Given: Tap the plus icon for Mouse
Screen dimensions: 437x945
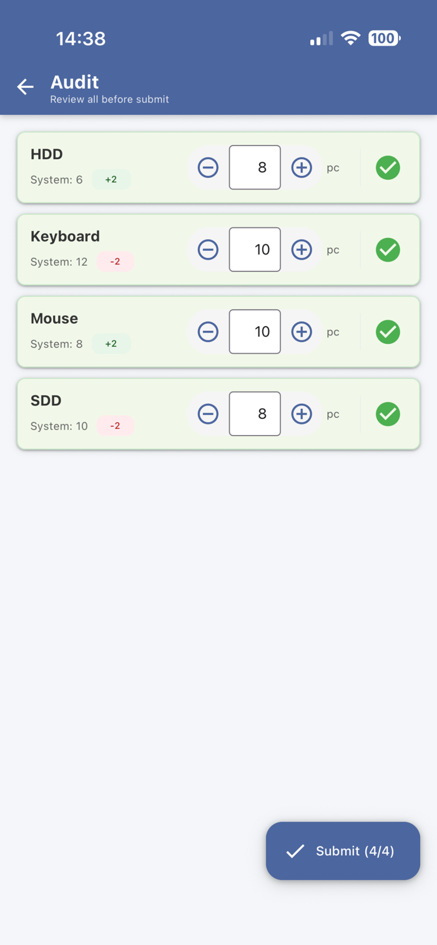Looking at the screenshot, I should [x=302, y=331].
